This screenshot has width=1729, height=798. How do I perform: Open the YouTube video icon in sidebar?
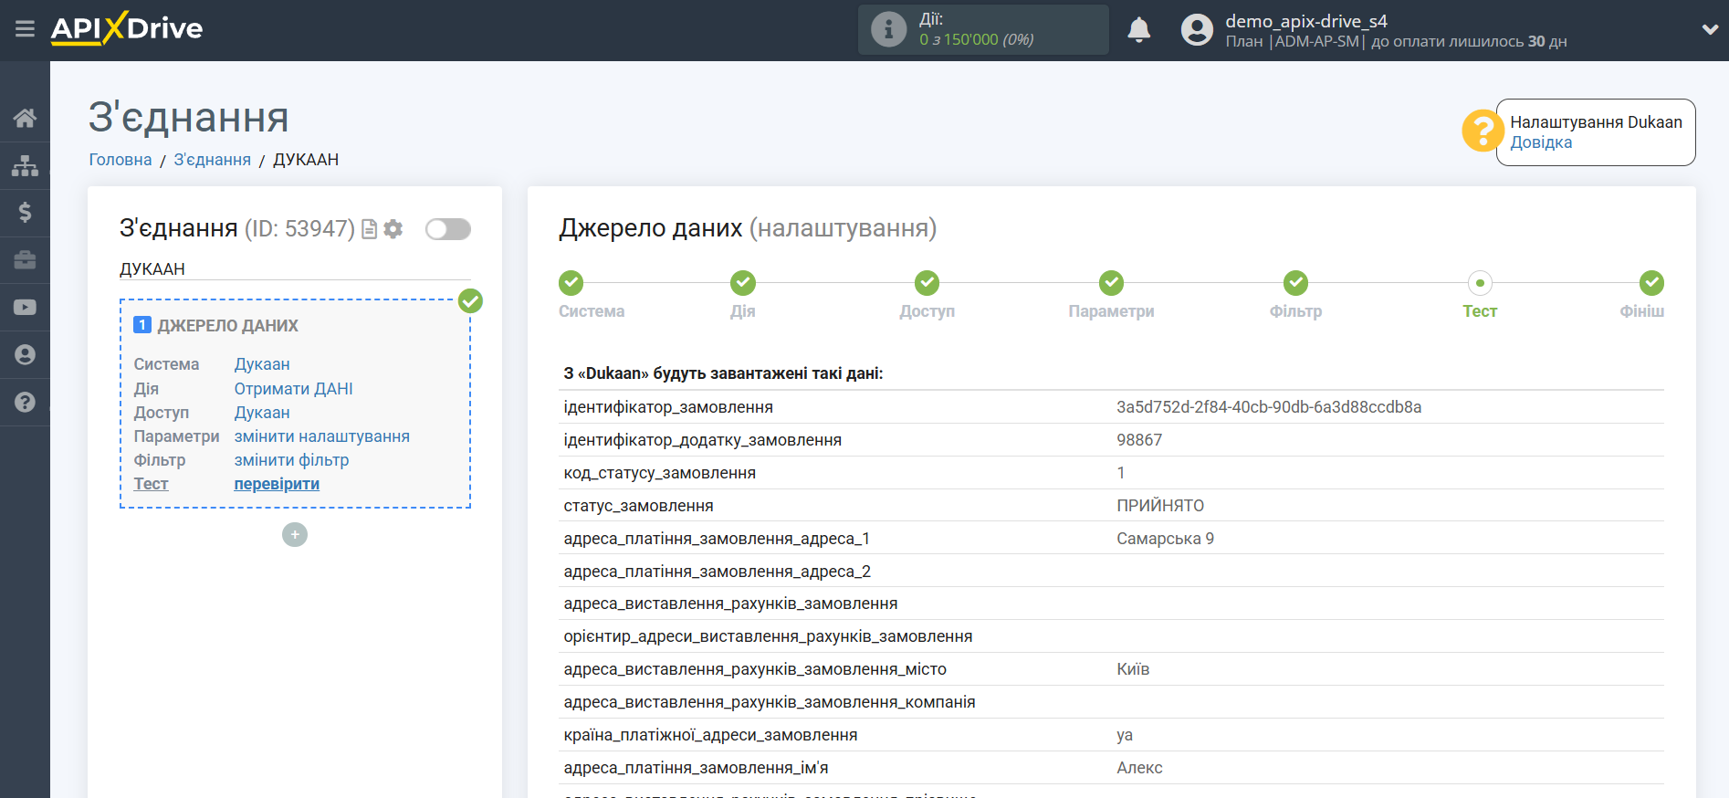pos(25,308)
